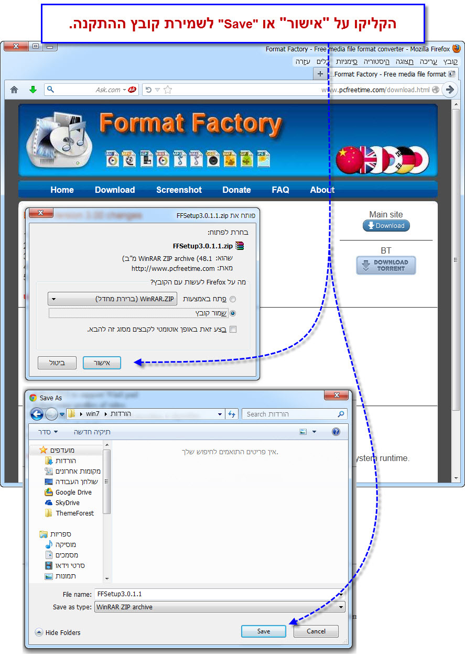This screenshot has width=465, height=657.
Task: Click the ביטול button in the download dialog
Action: tap(57, 363)
